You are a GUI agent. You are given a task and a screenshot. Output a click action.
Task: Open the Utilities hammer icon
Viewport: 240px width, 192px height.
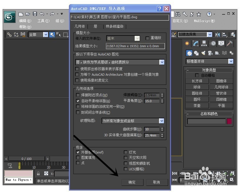pyautogui.click(x=230, y=43)
